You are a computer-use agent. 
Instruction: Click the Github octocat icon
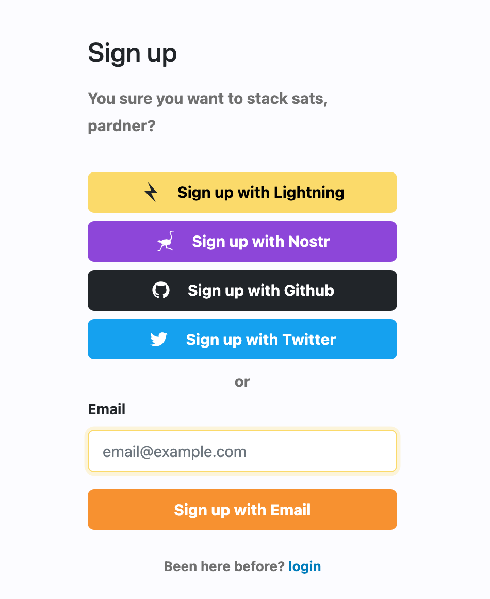point(161,290)
